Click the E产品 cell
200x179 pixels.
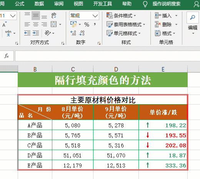point(35,165)
